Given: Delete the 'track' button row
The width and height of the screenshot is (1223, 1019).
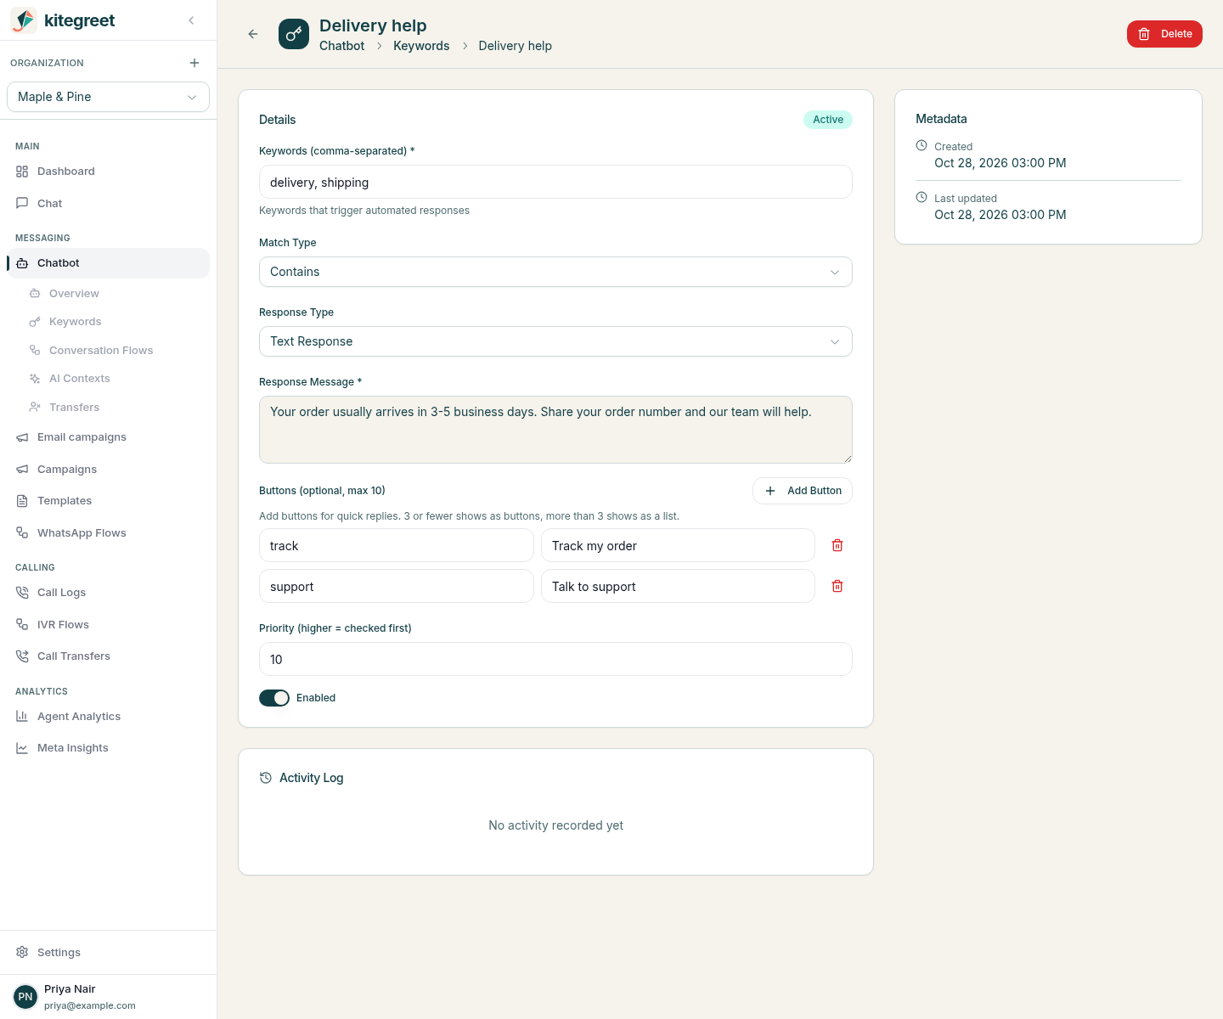Looking at the screenshot, I should [837, 545].
